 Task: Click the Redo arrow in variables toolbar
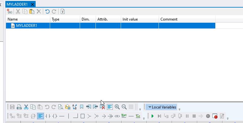coord(54,11)
